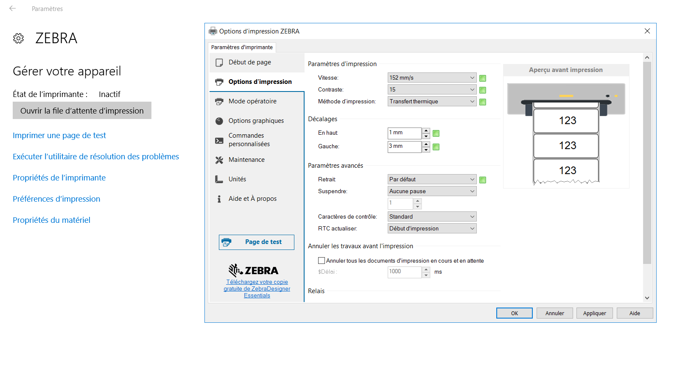Click the Début de page icon
Image resolution: width=688 pixels, height=366 pixels.
pos(219,63)
